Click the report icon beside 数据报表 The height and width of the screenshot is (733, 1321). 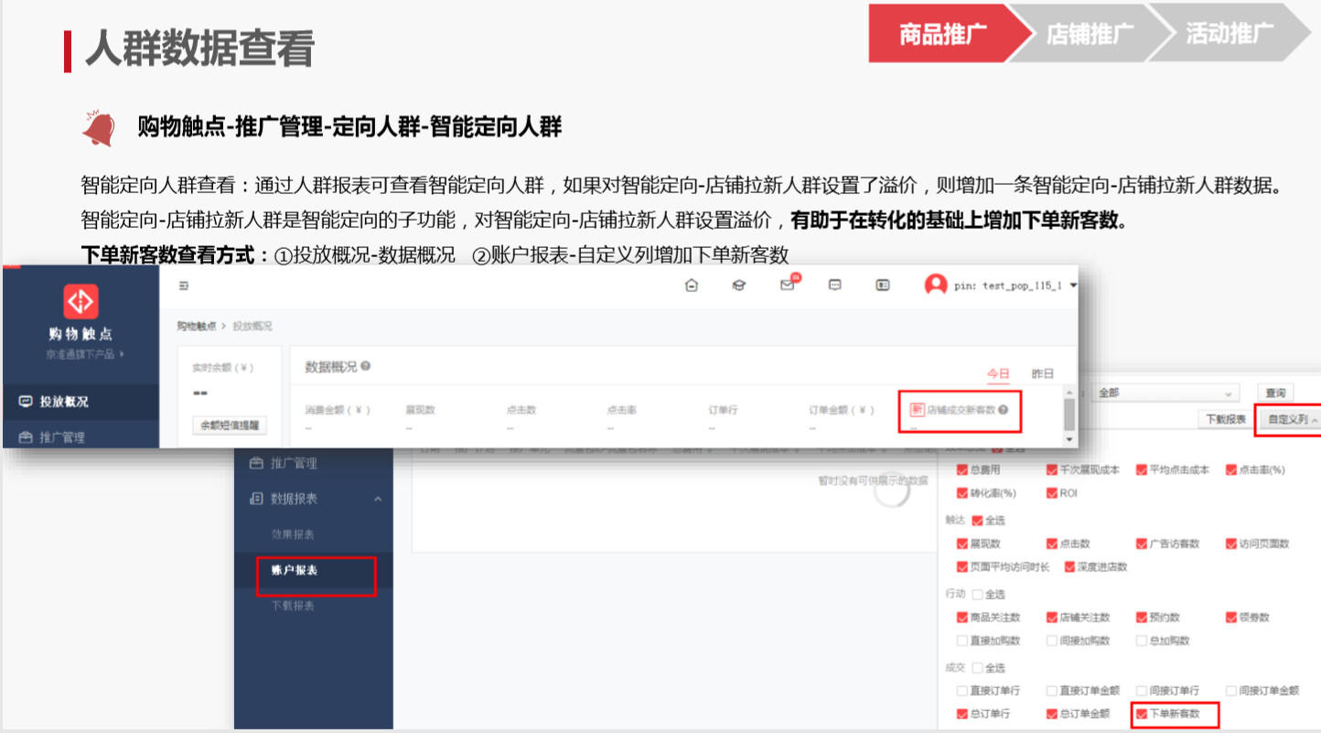pos(256,499)
